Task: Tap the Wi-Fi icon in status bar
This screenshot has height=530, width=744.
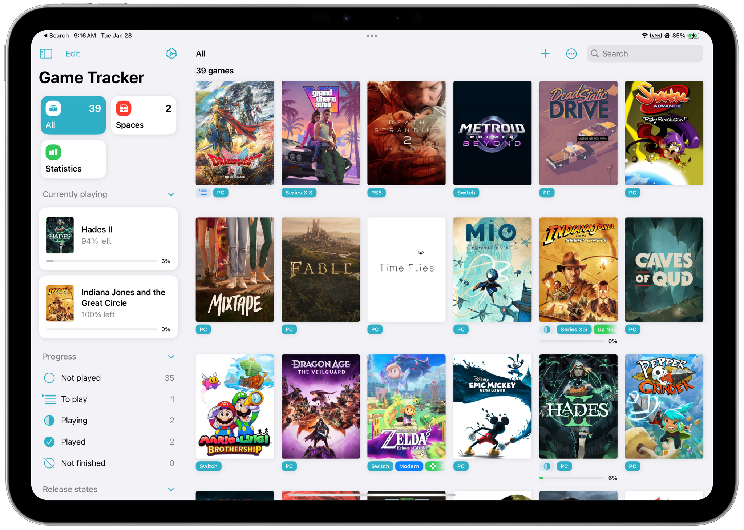Action: point(644,36)
